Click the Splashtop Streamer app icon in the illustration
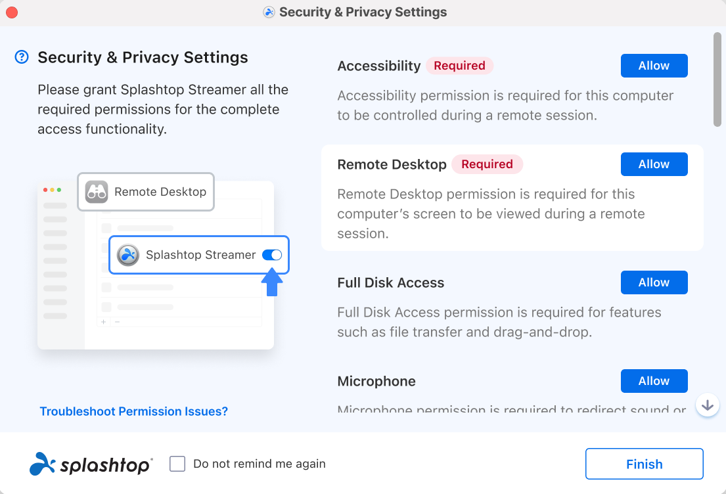The width and height of the screenshot is (726, 494). coord(128,255)
